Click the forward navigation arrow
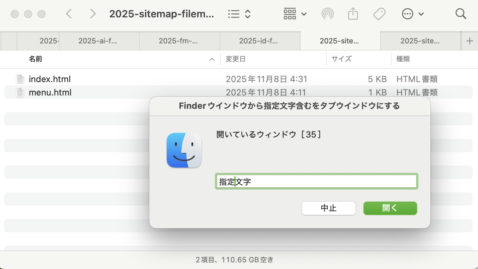This screenshot has width=478, height=269. [x=93, y=14]
